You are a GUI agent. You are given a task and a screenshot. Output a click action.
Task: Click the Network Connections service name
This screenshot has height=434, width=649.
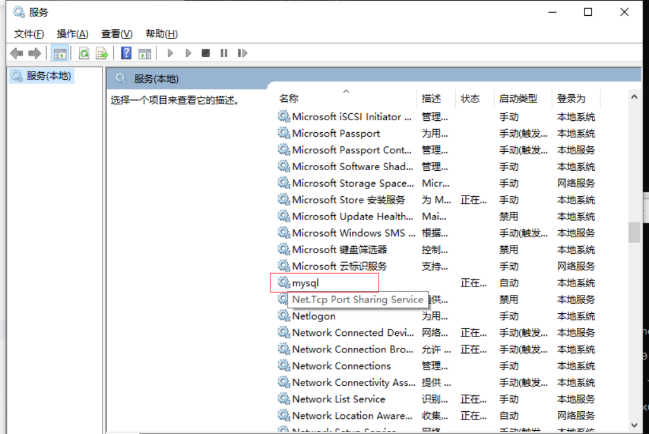tap(341, 366)
